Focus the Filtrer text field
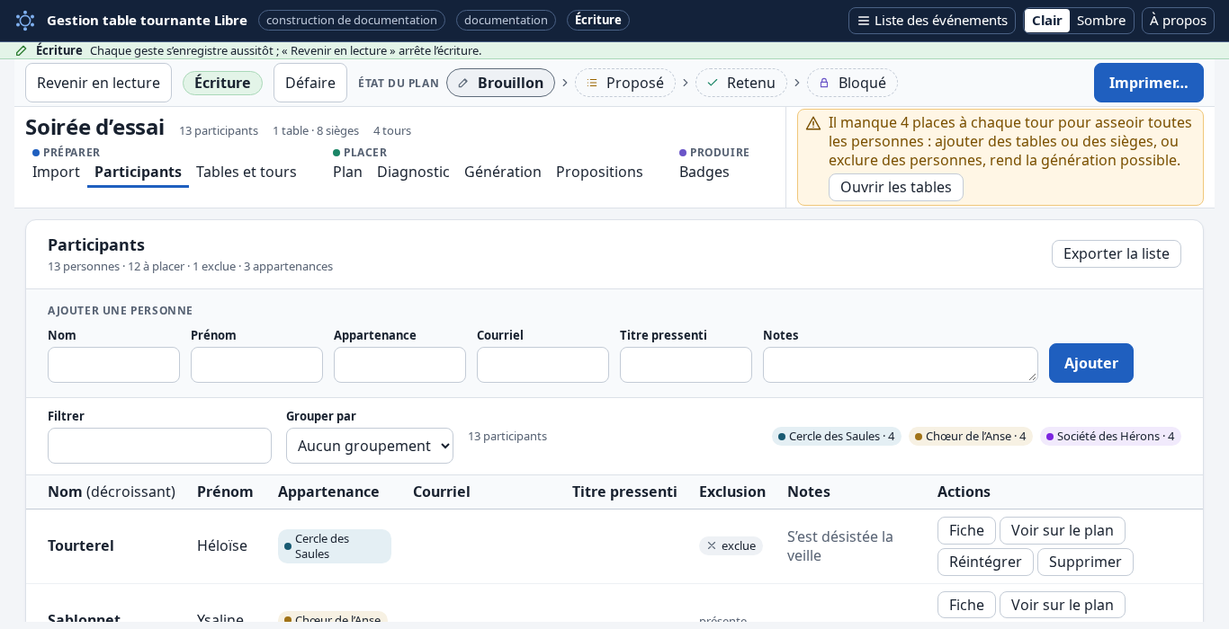The image size is (1229, 629). 159,446
